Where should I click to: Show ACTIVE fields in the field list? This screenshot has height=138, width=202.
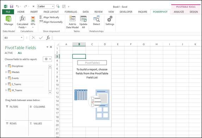pyautogui.click(x=8, y=53)
